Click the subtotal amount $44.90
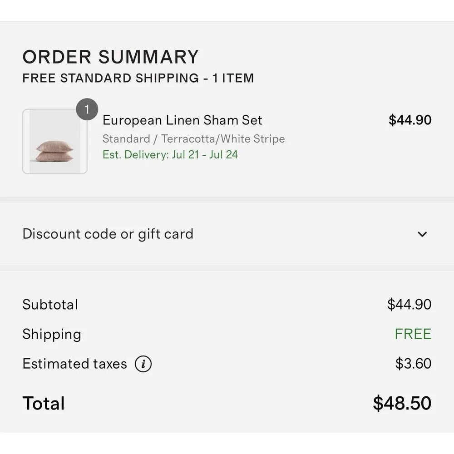The width and height of the screenshot is (454, 454). [409, 304]
